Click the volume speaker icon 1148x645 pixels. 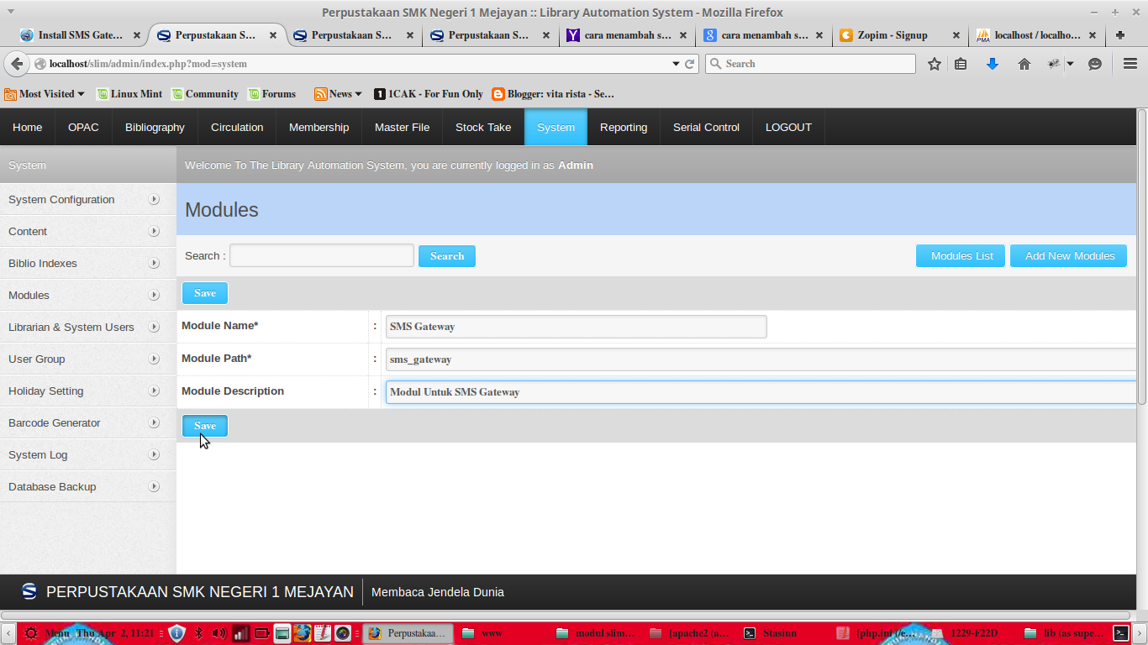(219, 633)
